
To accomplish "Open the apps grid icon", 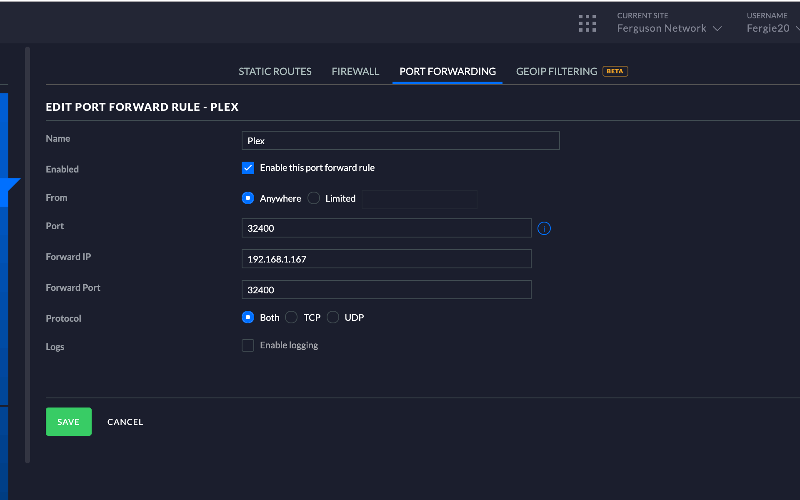I will point(587,23).
